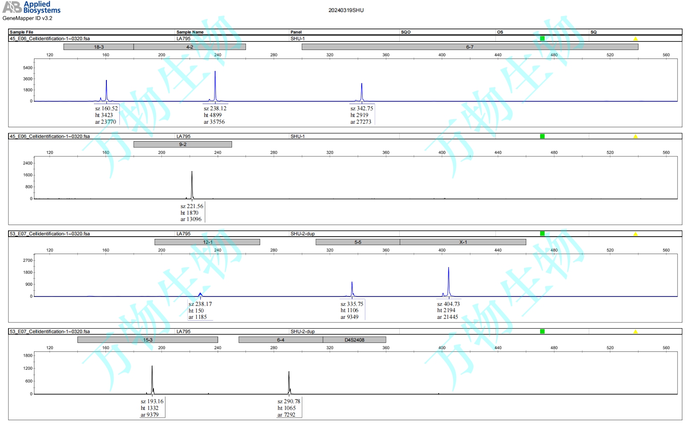Click green status square above the 9-2 panel
The image size is (685, 426).
tap(542, 136)
